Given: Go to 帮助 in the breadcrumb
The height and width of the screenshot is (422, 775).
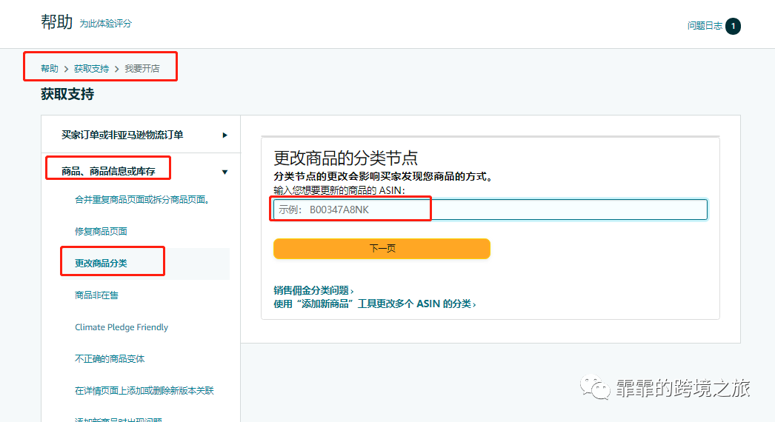Looking at the screenshot, I should (50, 69).
